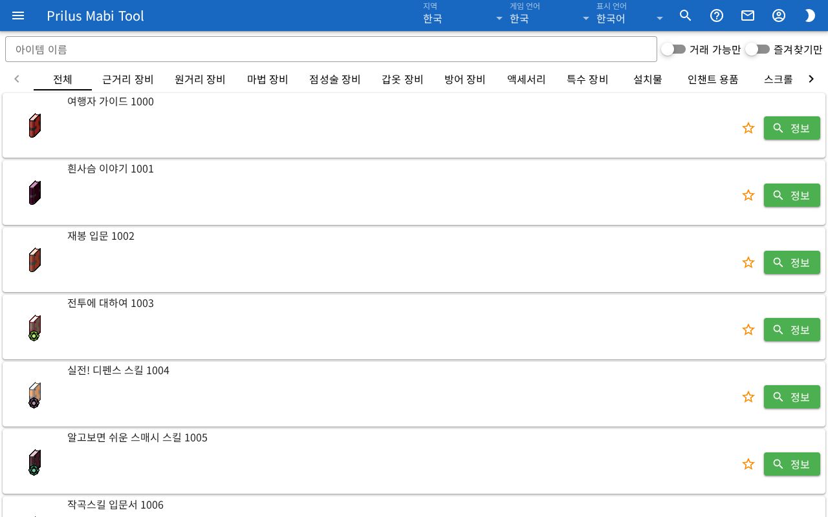Select the 전체 tab
Screen dimensions: 828x517
pos(63,79)
